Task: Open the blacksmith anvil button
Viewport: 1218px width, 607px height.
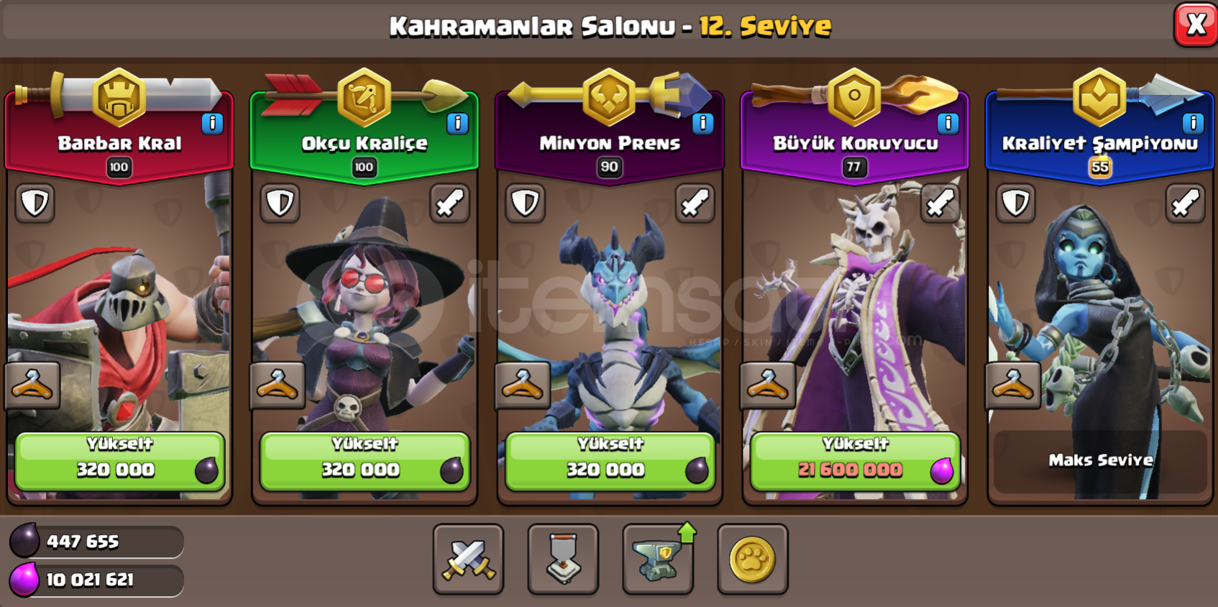Action: coord(658,560)
